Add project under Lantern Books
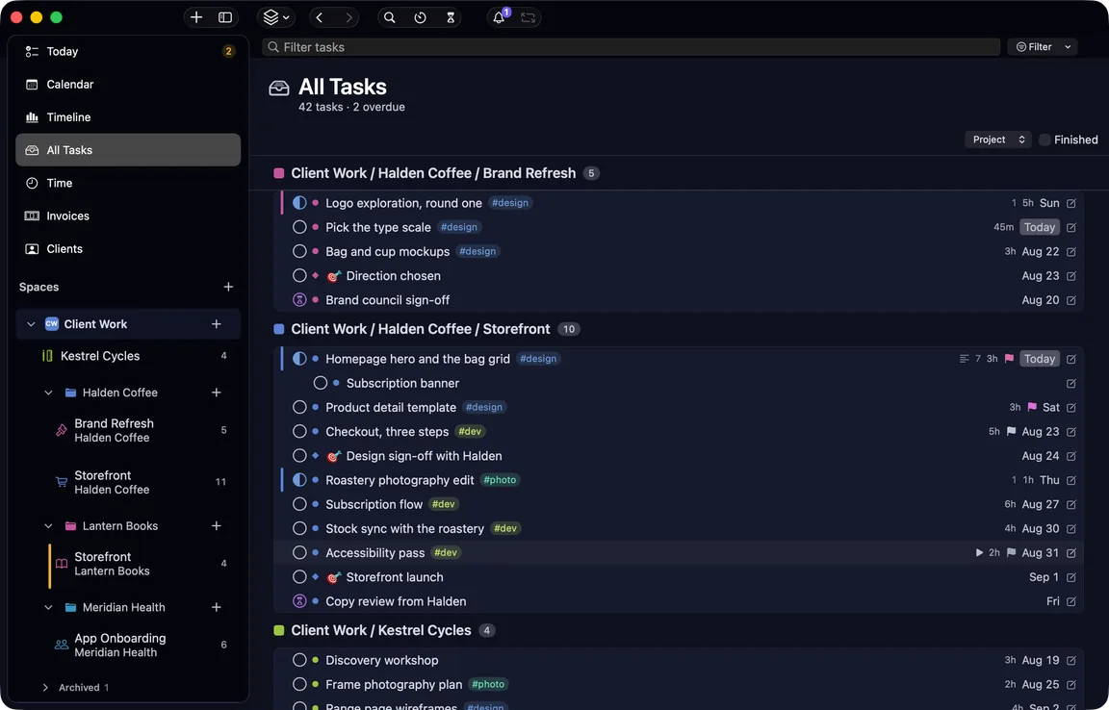Screen dimensions: 1109x710 [x=217, y=526]
